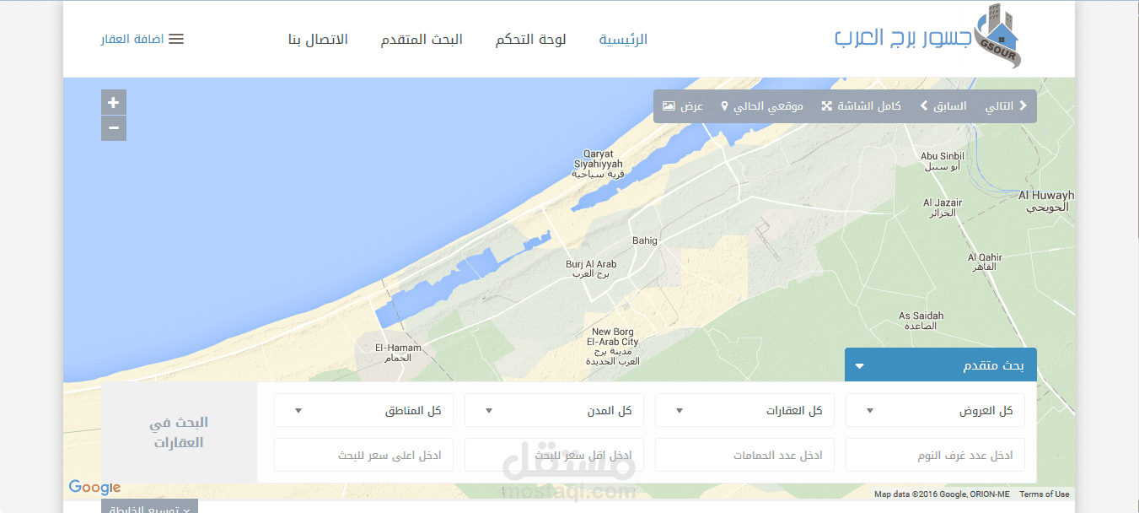Click the location pin icon for موقعي الحالي
The image size is (1139, 513).
(724, 105)
